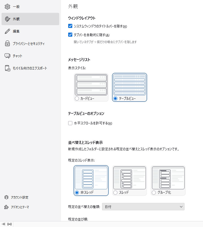The width and height of the screenshot is (203, 227).
Task: Open the 既定の並べ替えの種類 dropdown showing 日付
Action: (x=143, y=206)
